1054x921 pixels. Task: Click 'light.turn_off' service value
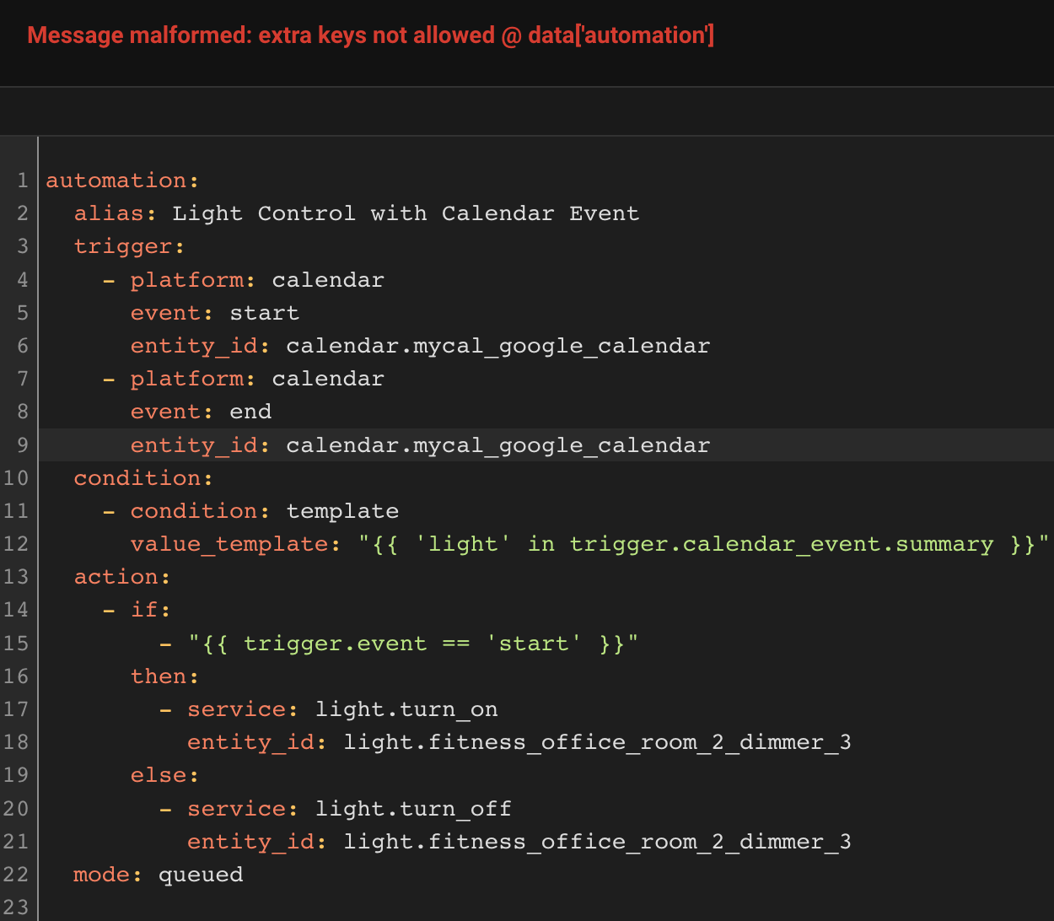pos(413,809)
